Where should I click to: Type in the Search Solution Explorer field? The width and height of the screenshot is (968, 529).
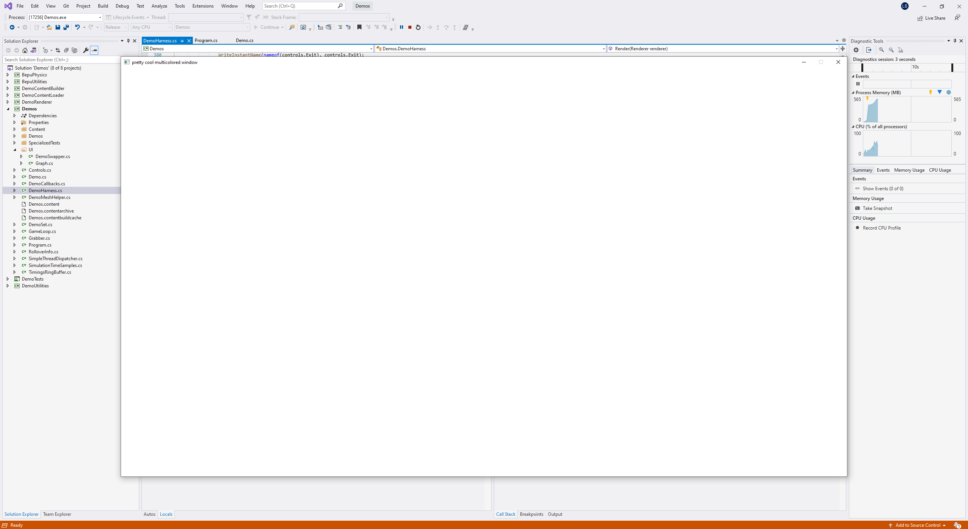click(x=60, y=59)
